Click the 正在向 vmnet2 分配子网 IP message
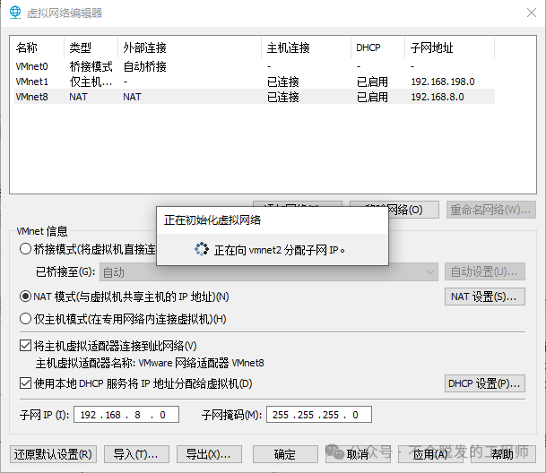The width and height of the screenshot is (546, 473). (279, 250)
